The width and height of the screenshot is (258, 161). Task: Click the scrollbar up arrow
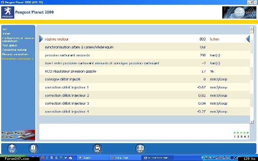[x=252, y=28]
